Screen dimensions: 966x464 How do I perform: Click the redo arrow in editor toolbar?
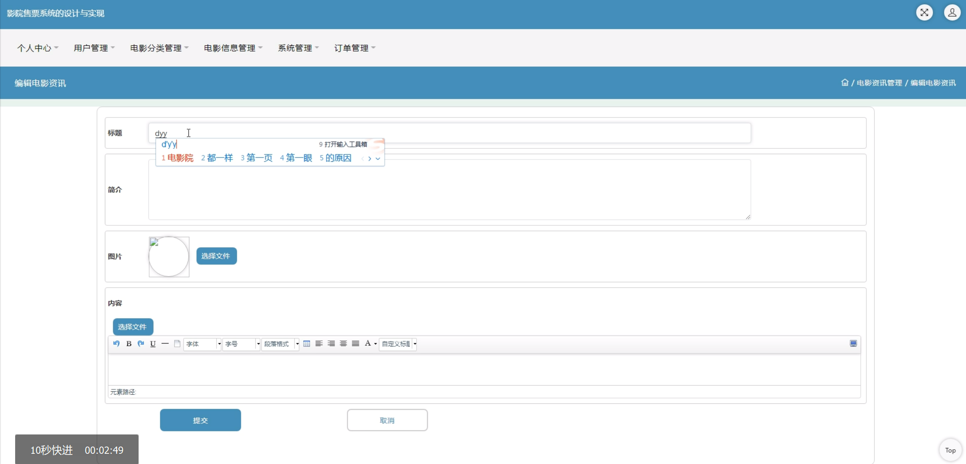(x=141, y=344)
